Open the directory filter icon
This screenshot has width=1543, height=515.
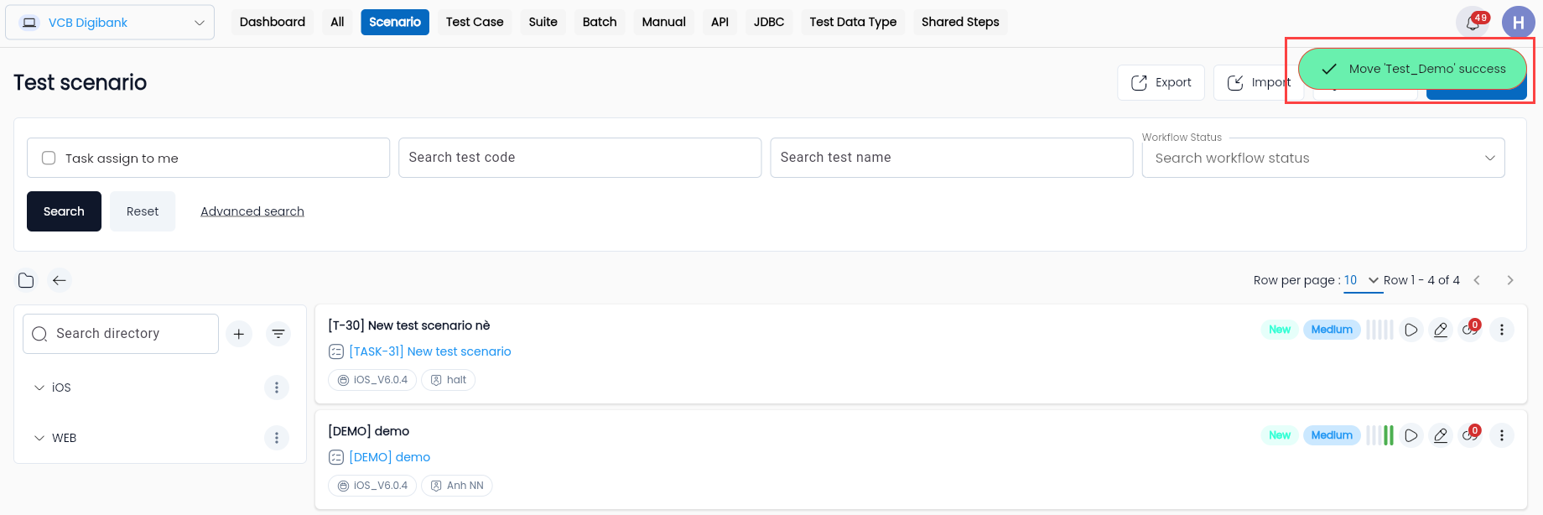tap(278, 334)
